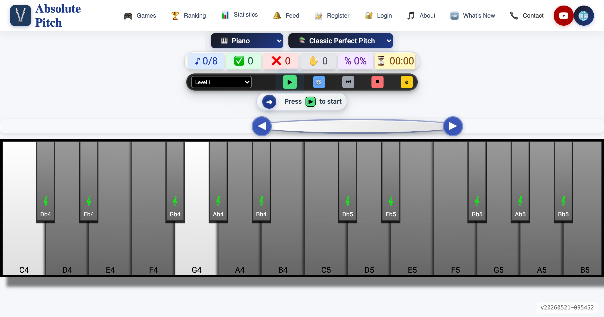This screenshot has width=604, height=317.
Task: Play the Gb4 black key
Action: pyautogui.click(x=175, y=182)
